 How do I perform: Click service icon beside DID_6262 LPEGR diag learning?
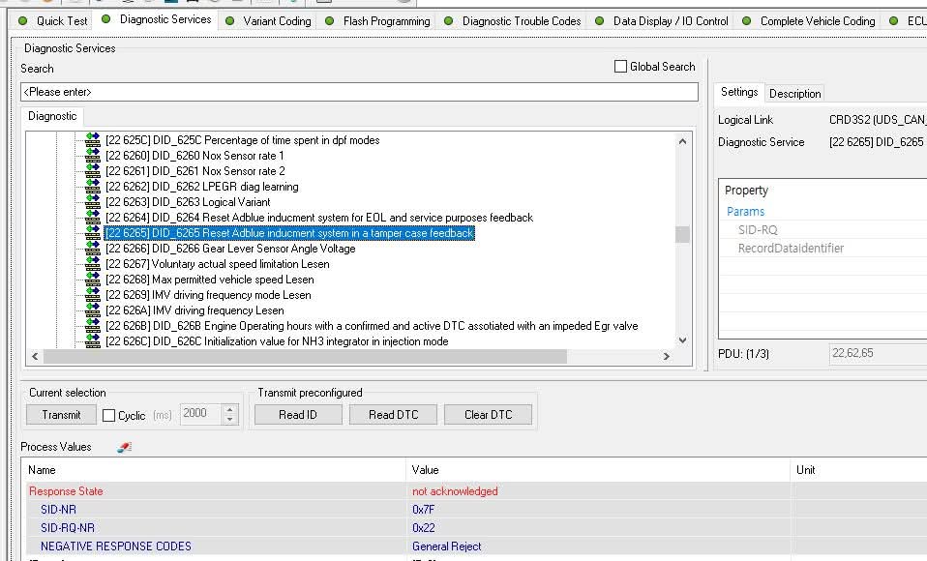(93, 187)
